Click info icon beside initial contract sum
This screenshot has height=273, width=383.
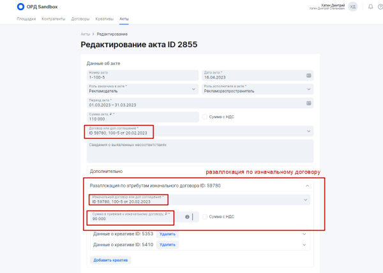188,217
